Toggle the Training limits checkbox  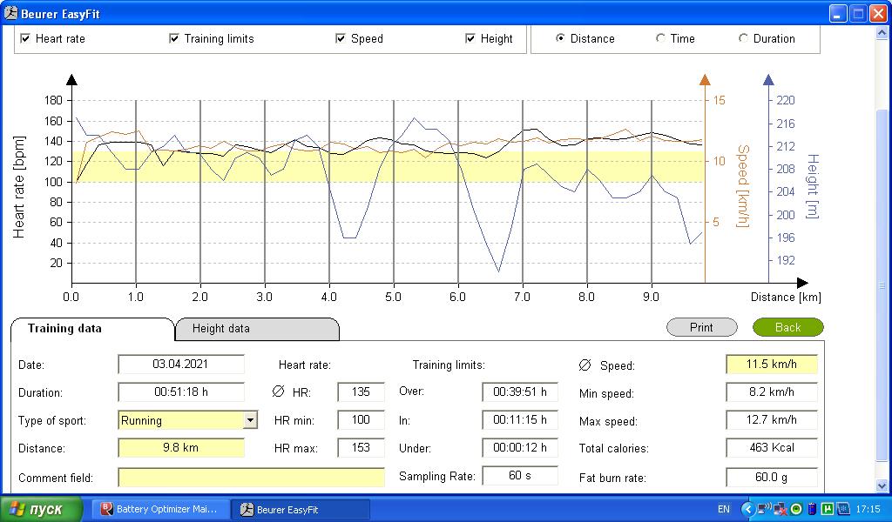tap(174, 38)
